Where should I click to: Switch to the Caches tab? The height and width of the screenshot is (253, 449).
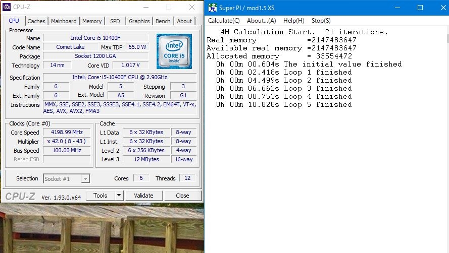coord(36,21)
